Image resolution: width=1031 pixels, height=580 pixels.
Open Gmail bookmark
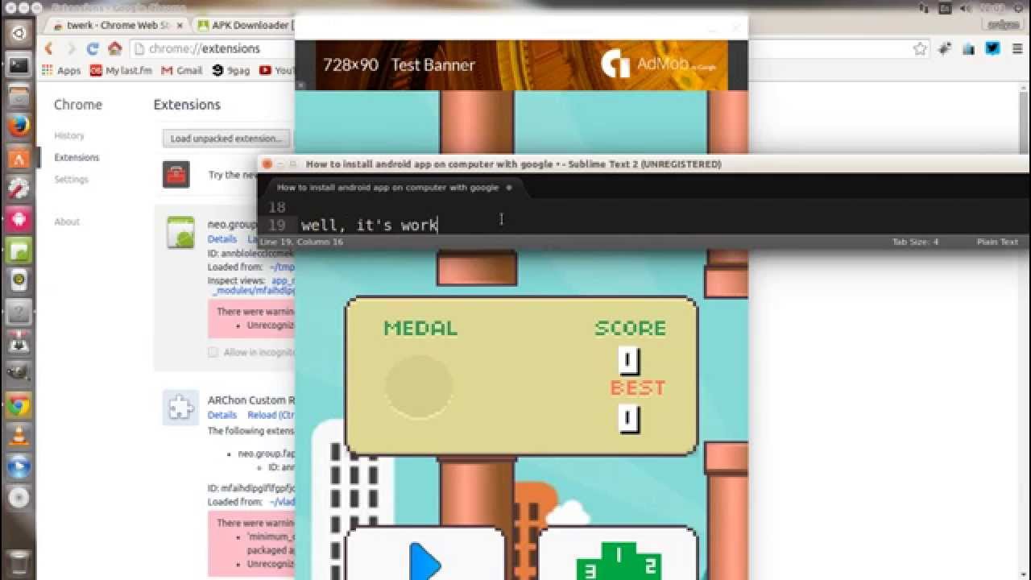(182, 71)
